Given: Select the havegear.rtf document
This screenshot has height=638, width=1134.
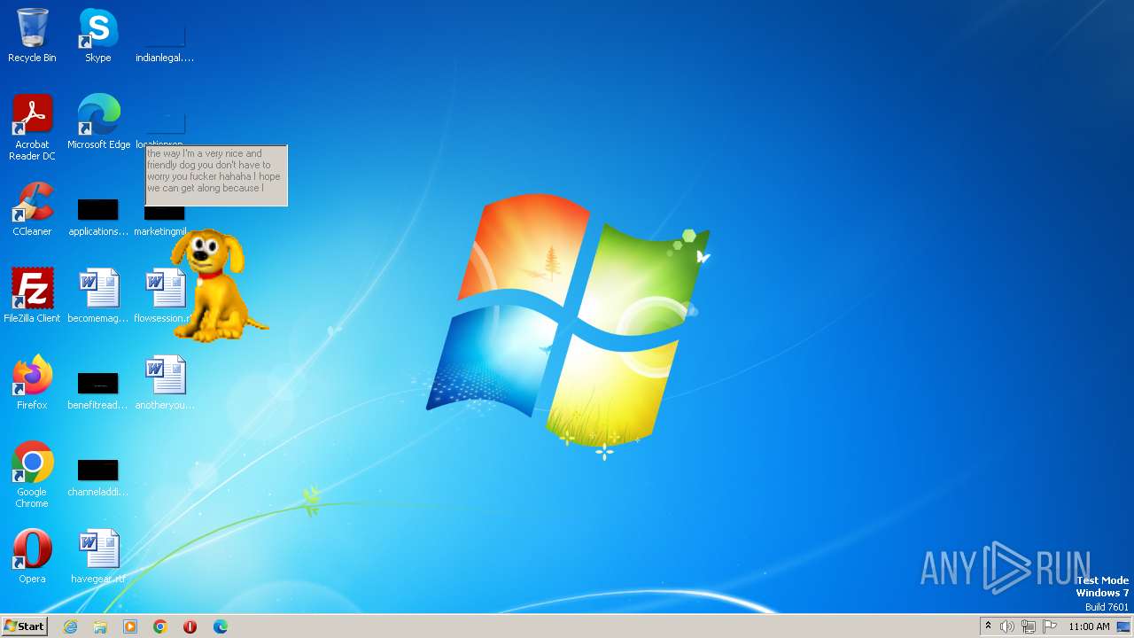Looking at the screenshot, I should (x=98, y=556).
